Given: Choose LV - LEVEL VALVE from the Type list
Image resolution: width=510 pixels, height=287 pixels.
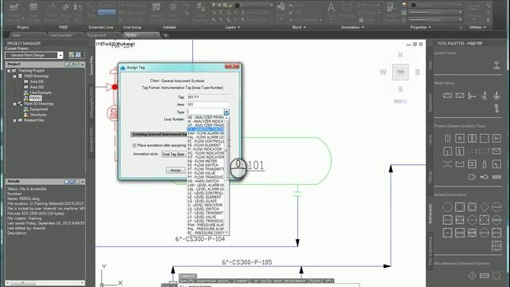Looking at the screenshot, I should [x=206, y=217].
